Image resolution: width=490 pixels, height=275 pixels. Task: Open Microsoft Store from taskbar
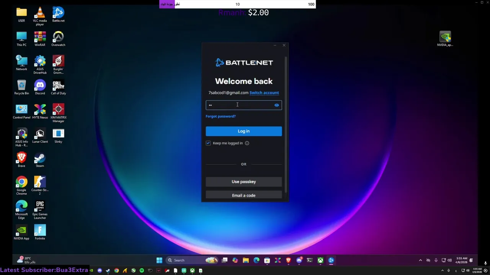pyautogui.click(x=267, y=260)
